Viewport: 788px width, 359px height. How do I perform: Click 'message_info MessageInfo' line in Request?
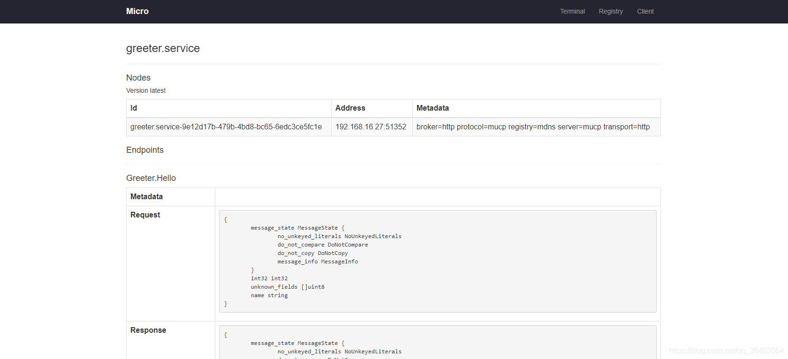(x=318, y=262)
